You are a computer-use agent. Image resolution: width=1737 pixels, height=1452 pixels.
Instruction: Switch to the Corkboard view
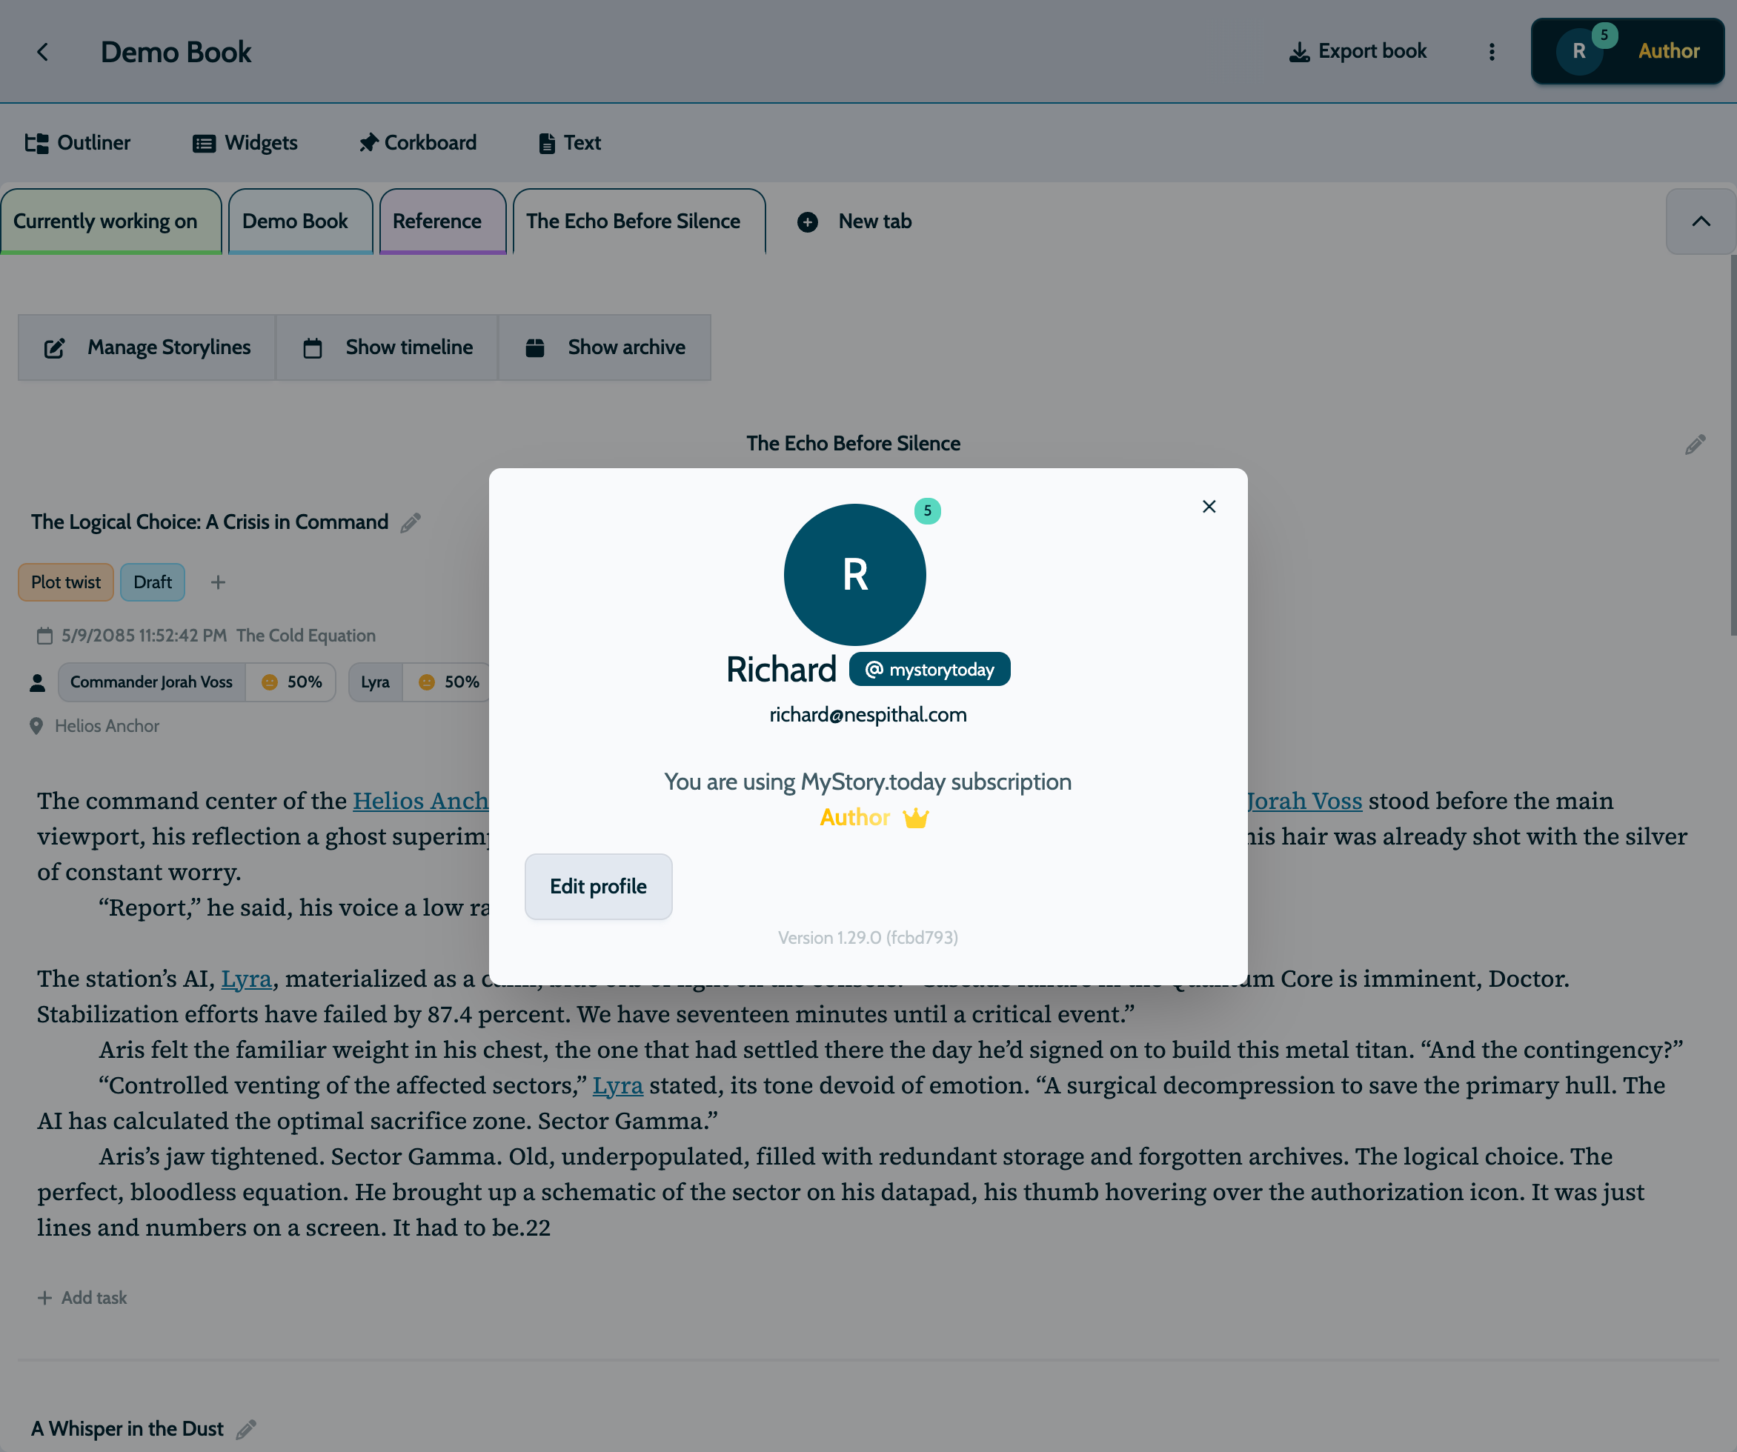(418, 143)
